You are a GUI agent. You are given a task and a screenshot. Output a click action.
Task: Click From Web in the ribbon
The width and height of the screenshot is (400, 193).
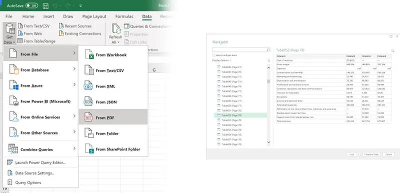[x=30, y=33]
